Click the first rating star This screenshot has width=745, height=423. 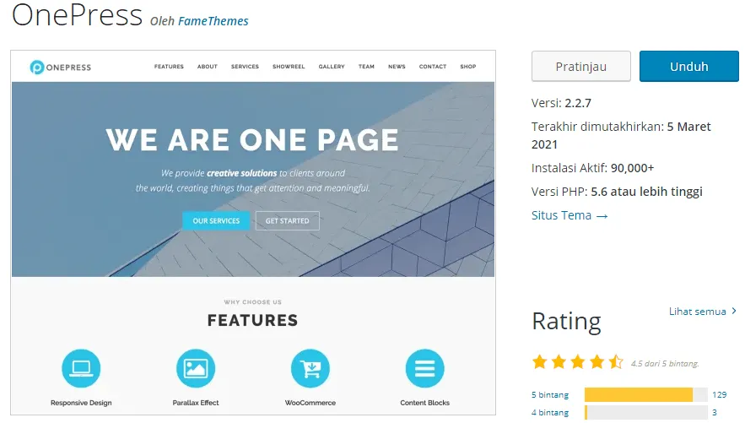[x=540, y=362]
